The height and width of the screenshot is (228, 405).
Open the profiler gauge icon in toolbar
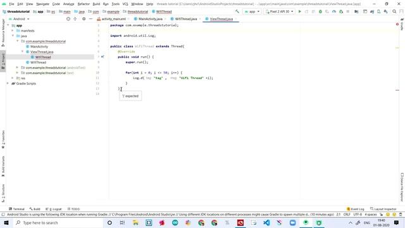point(334,11)
